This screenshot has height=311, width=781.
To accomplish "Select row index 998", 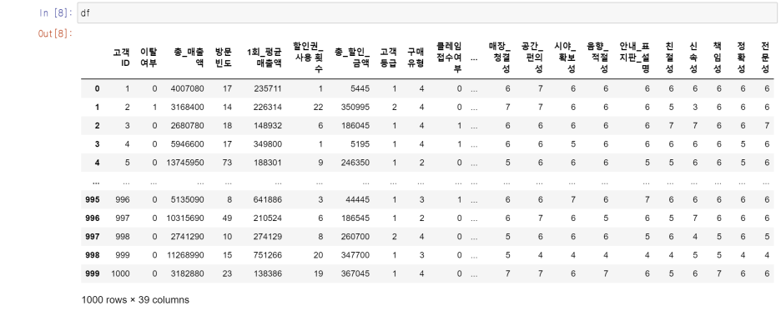I will click(92, 255).
